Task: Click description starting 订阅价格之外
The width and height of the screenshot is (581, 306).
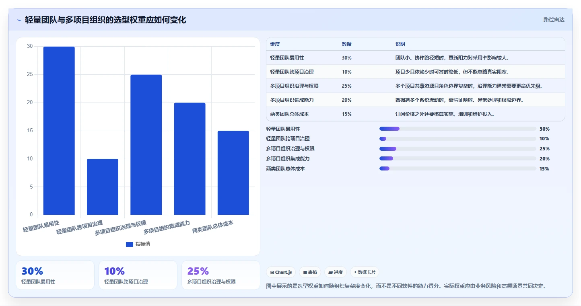Action: (445, 114)
